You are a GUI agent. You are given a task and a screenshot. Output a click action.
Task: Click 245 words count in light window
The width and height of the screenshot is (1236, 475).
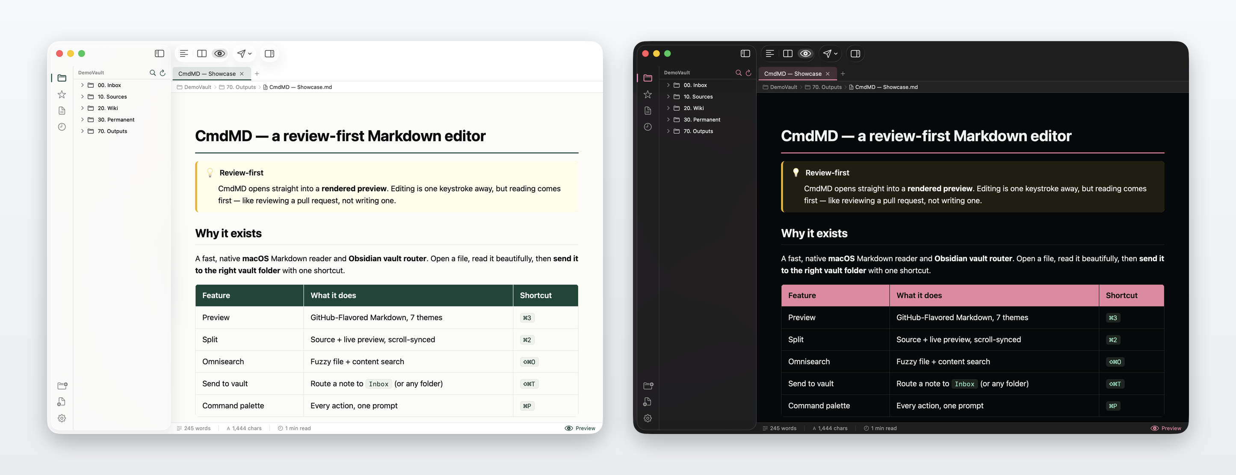click(x=193, y=428)
